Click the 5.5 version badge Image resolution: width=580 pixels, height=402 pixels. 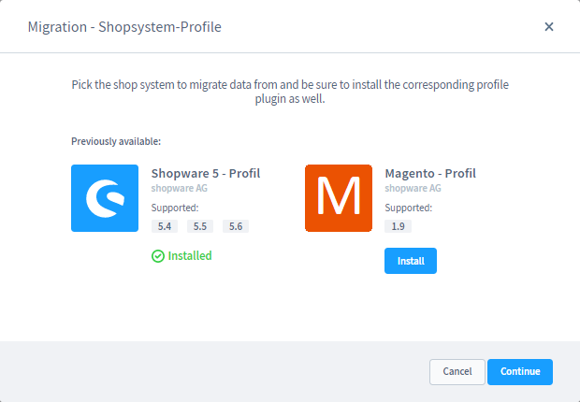200,226
